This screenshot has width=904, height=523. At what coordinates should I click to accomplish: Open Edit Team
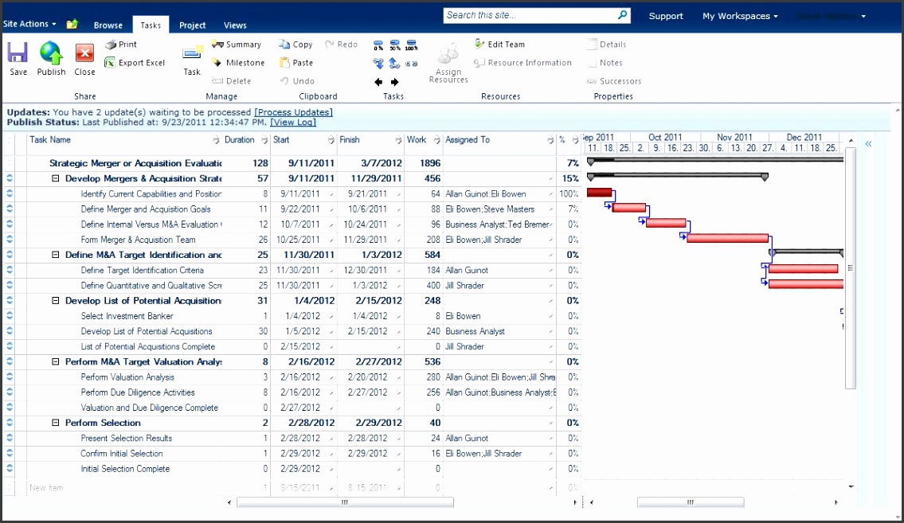(499, 45)
